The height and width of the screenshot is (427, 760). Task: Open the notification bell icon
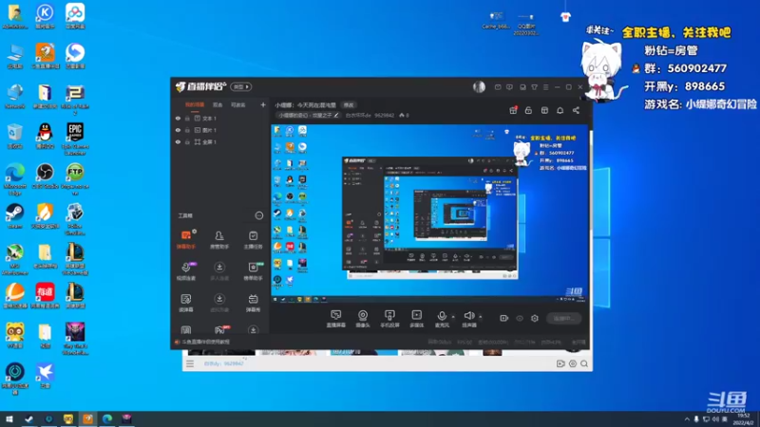(x=560, y=110)
